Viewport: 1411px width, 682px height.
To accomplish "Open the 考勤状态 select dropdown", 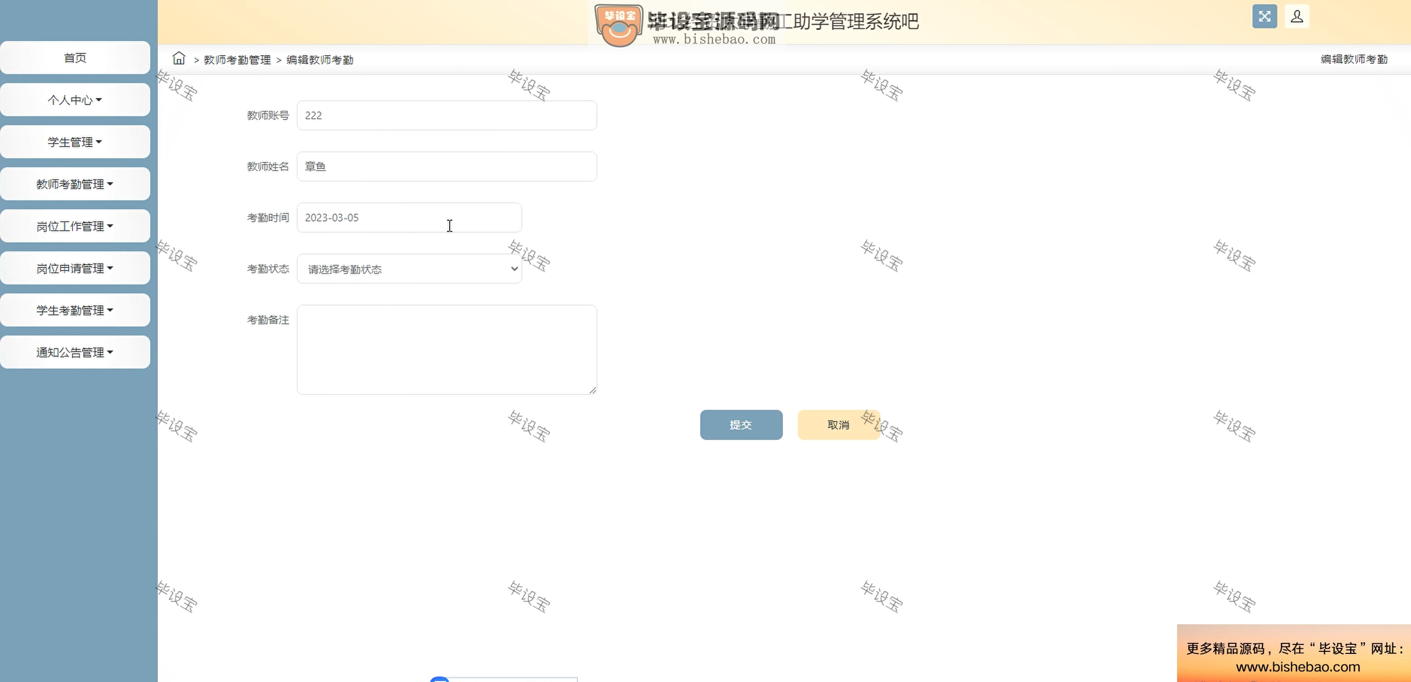I will pyautogui.click(x=409, y=269).
